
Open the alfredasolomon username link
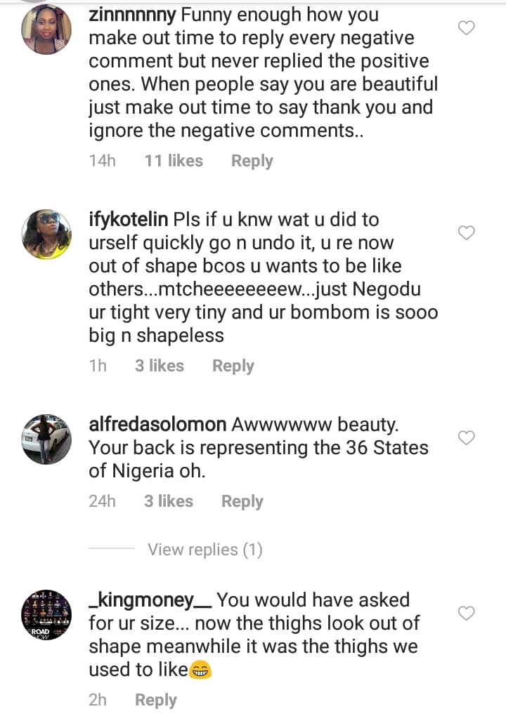157,425
